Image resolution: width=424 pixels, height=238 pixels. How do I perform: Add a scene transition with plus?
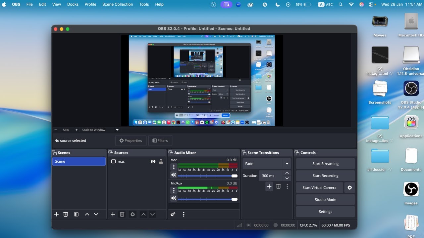pos(269,186)
